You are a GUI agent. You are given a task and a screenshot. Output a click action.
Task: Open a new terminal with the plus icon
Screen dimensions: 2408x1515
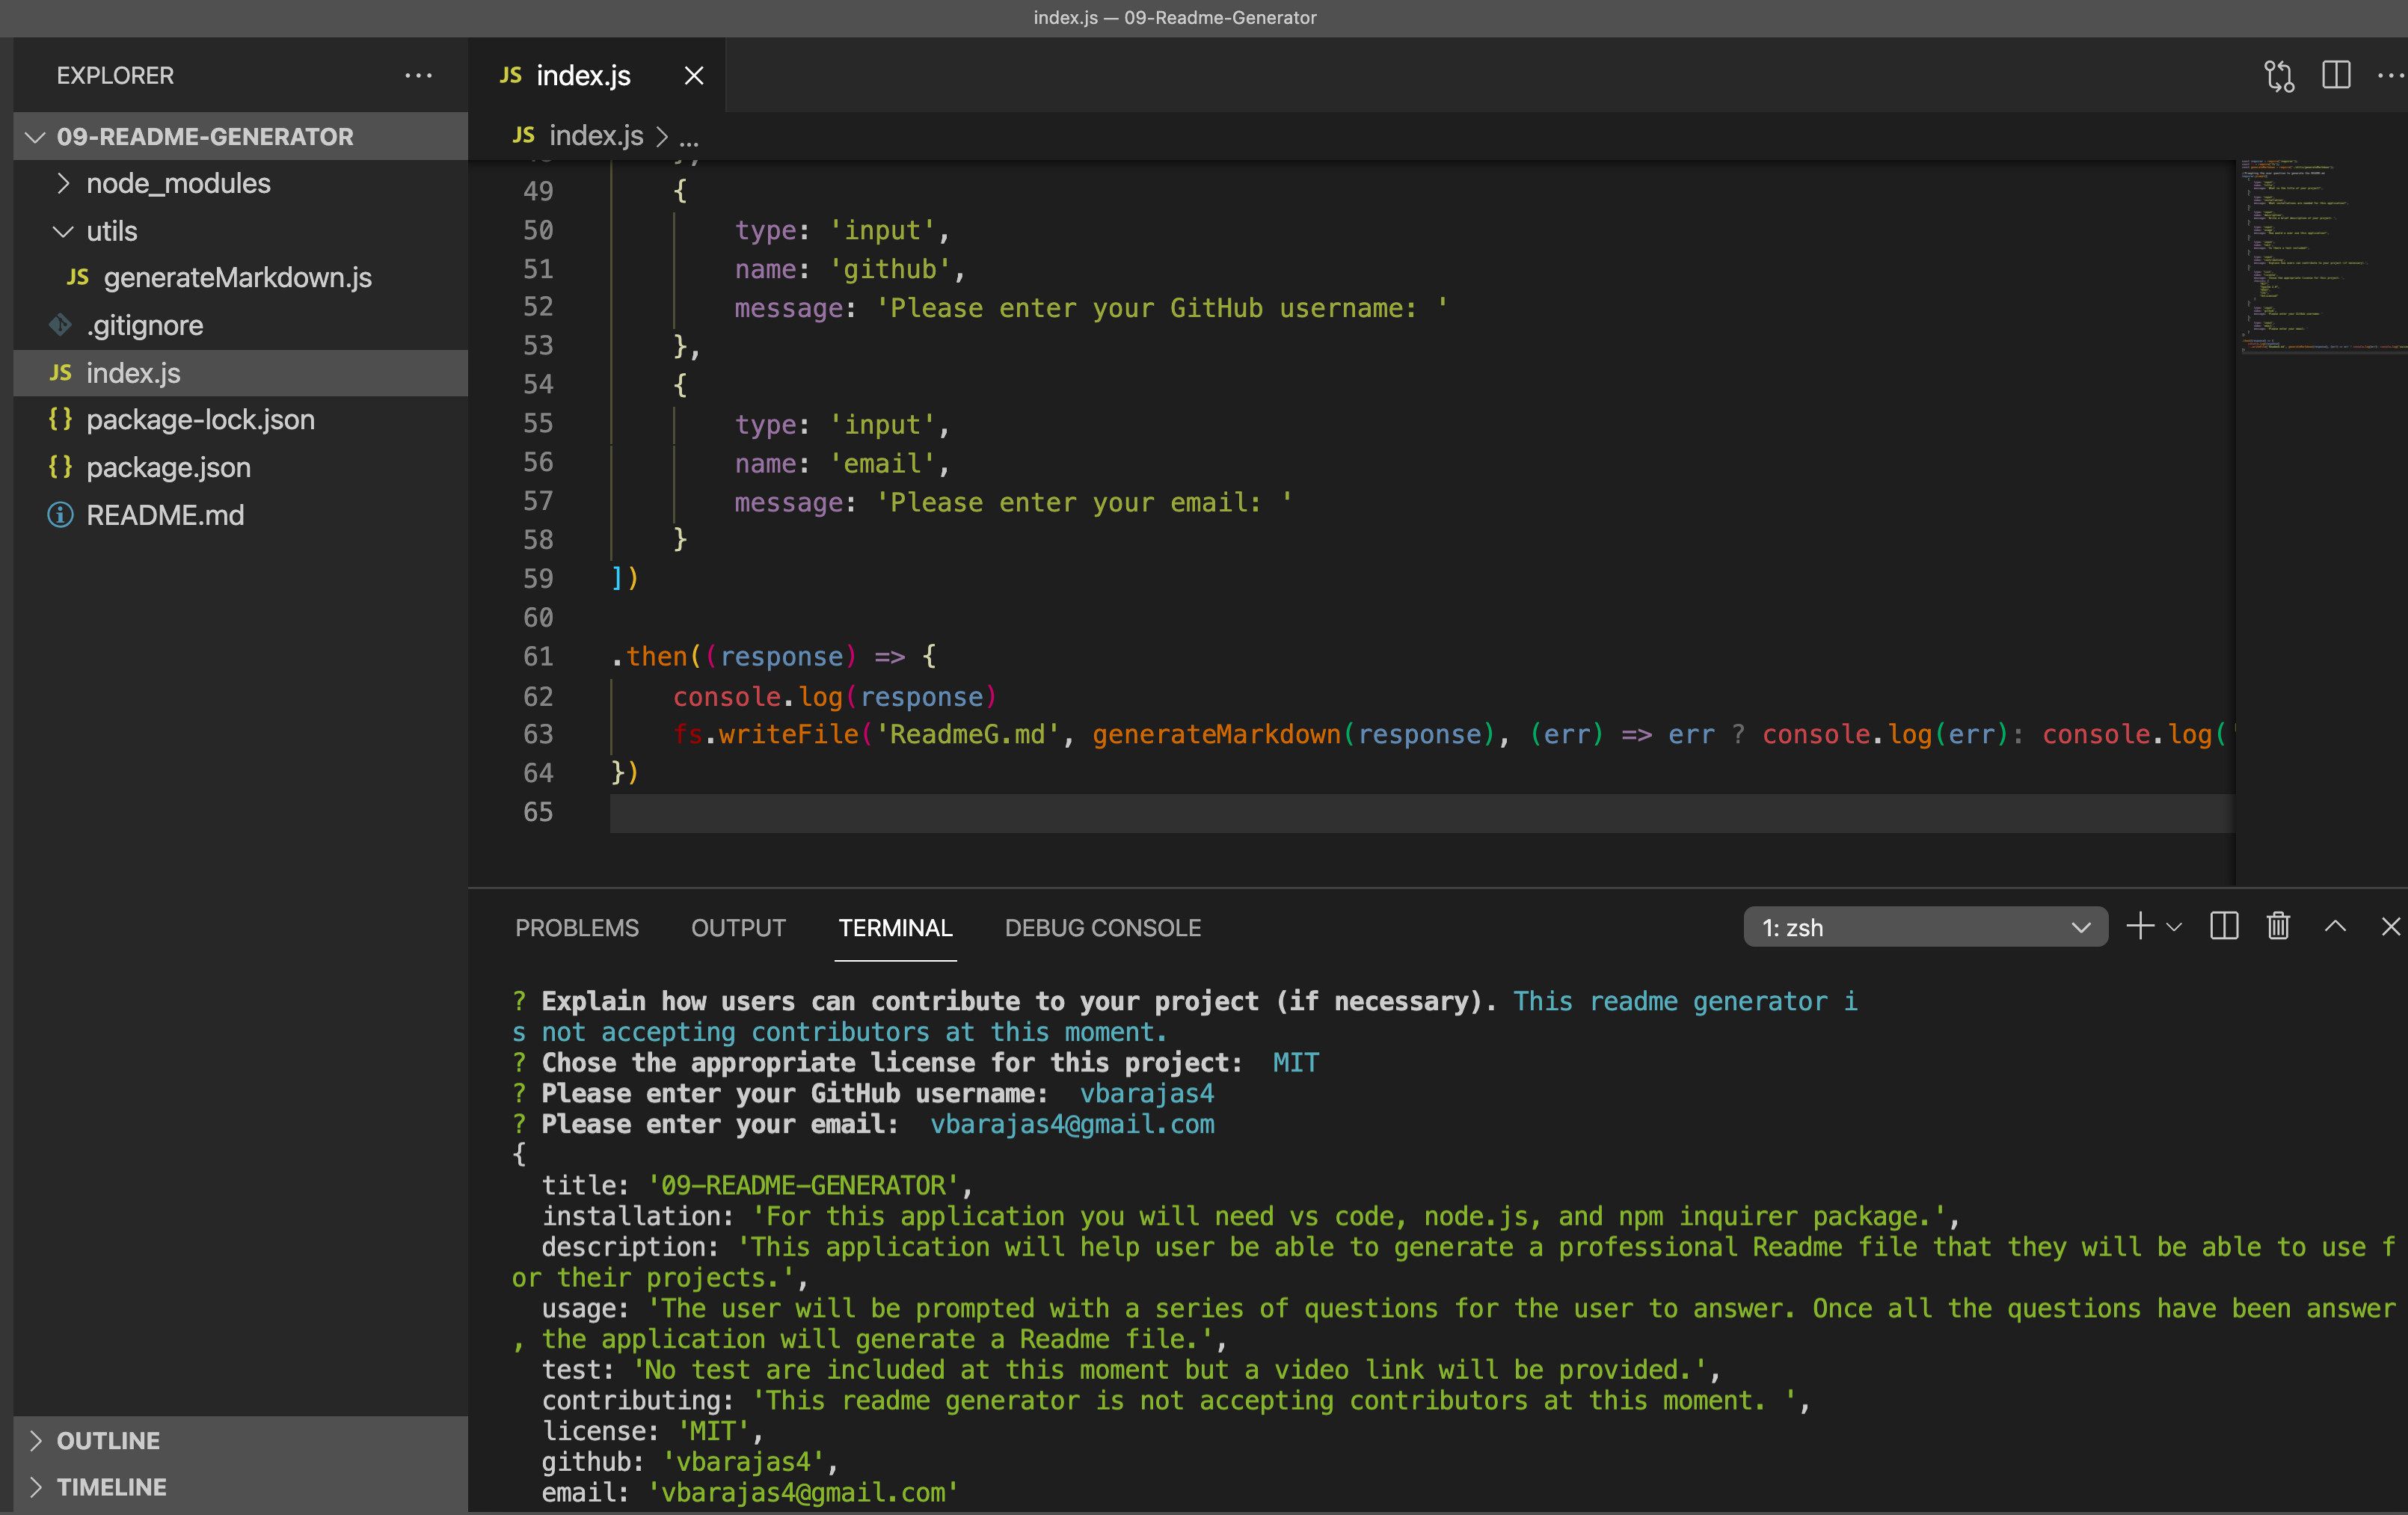(x=2139, y=926)
